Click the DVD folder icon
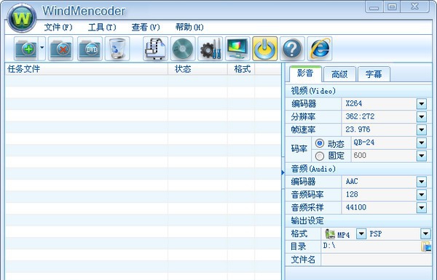Viewport: 437px width, 280px height. pos(90,49)
